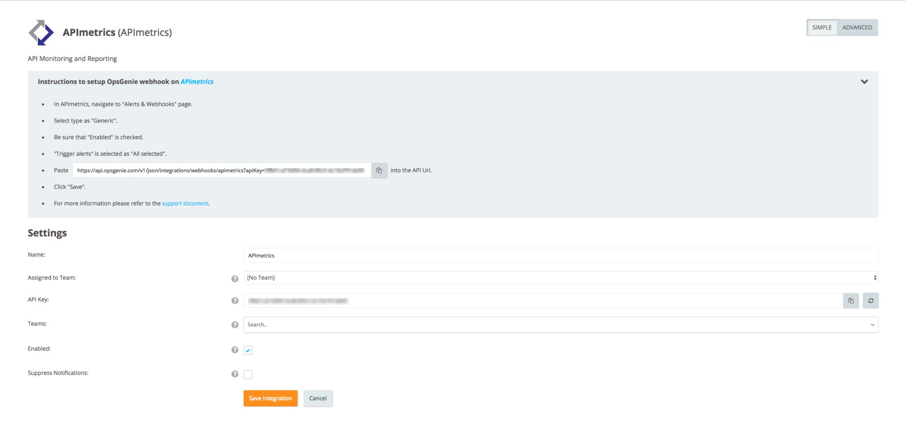Focus the Name input field
Screen dimensions: 906x433
[561, 255]
